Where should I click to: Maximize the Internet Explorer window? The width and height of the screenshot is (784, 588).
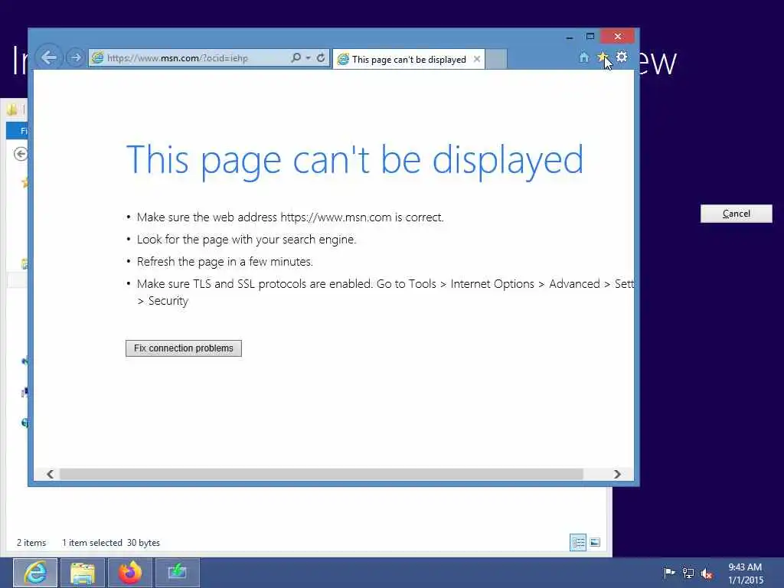coord(590,37)
